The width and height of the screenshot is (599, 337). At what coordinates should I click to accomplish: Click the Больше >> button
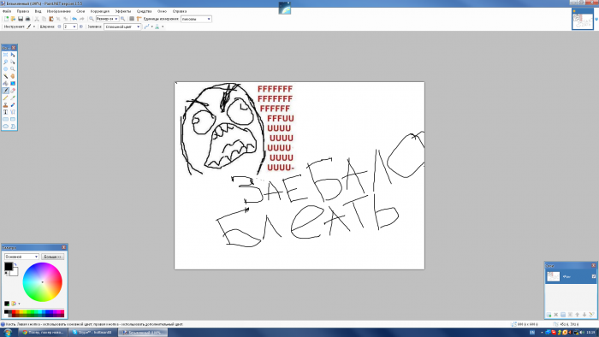52,257
